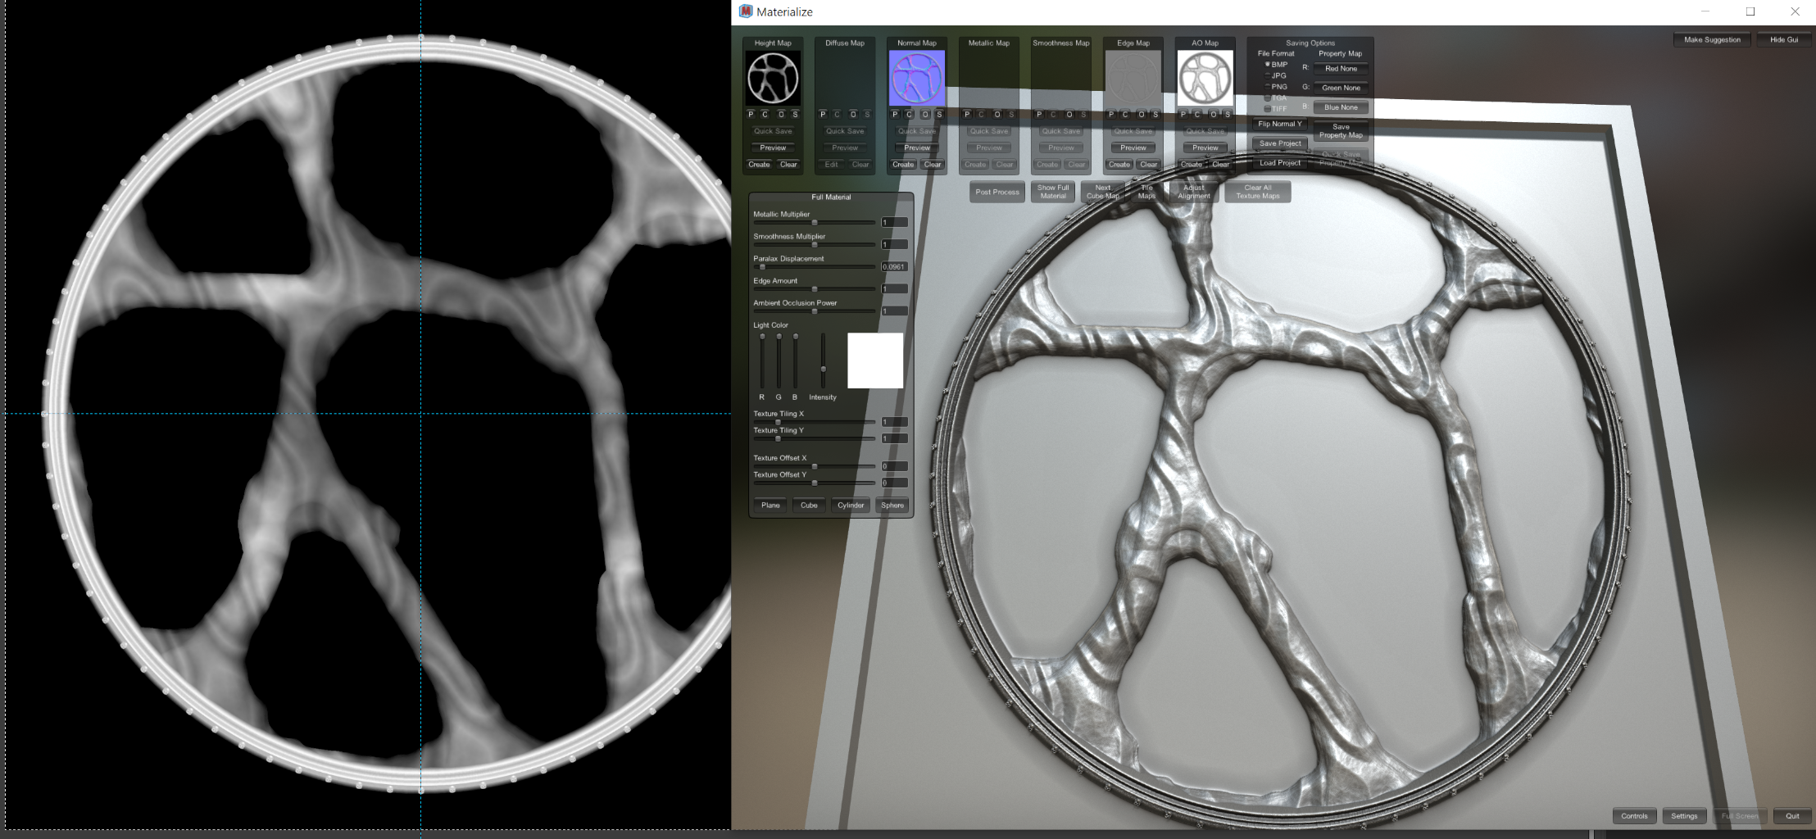1816x839 pixels.
Task: Open the Red None property channel selector
Action: click(1342, 69)
